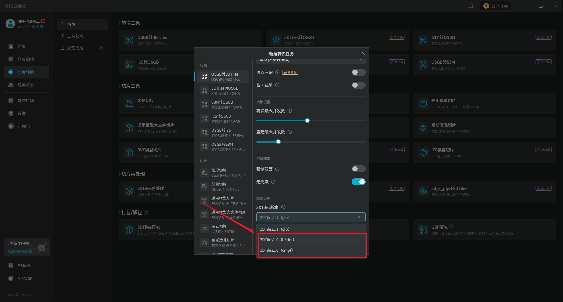Click the 3dgs_ply转3DTiles card icon
Image resolution: width=563 pixels, height=302 pixels.
click(423, 191)
